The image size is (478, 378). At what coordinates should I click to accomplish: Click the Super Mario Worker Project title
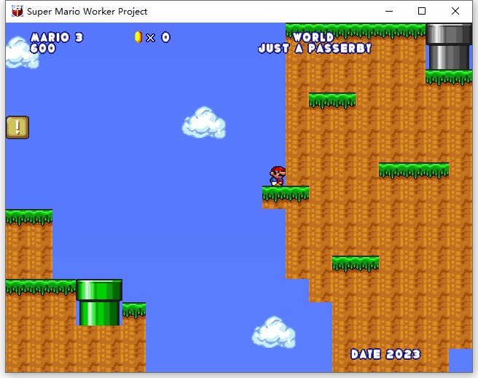click(87, 12)
